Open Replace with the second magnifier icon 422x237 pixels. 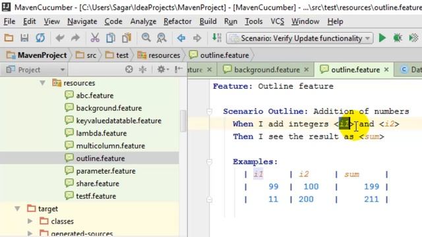(162, 38)
